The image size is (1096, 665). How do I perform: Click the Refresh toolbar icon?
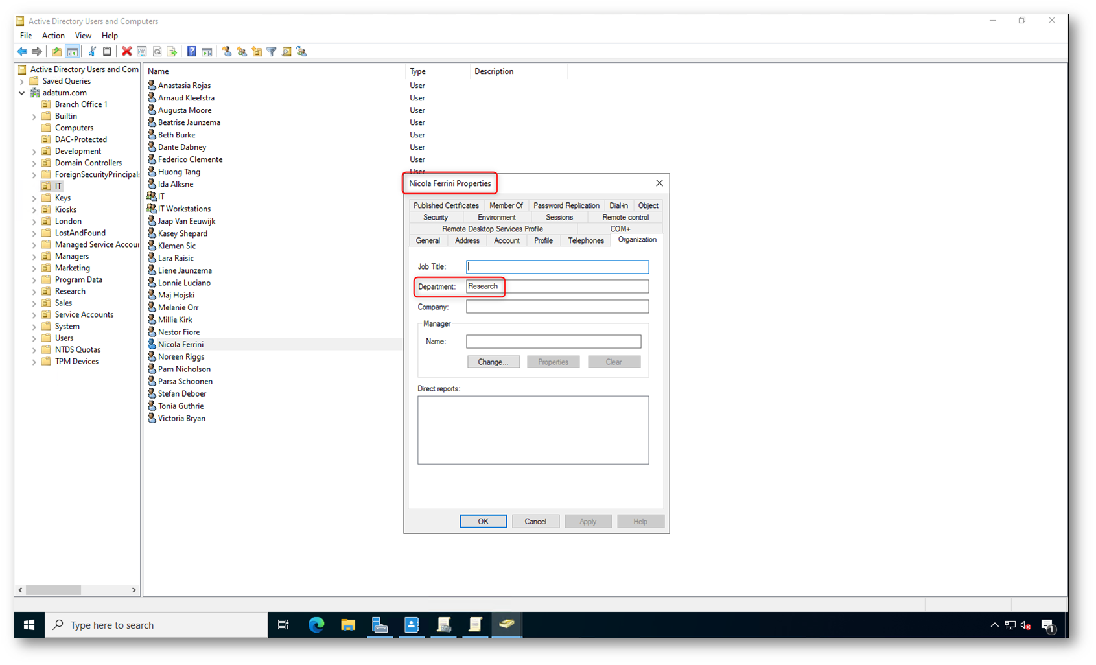click(x=157, y=52)
